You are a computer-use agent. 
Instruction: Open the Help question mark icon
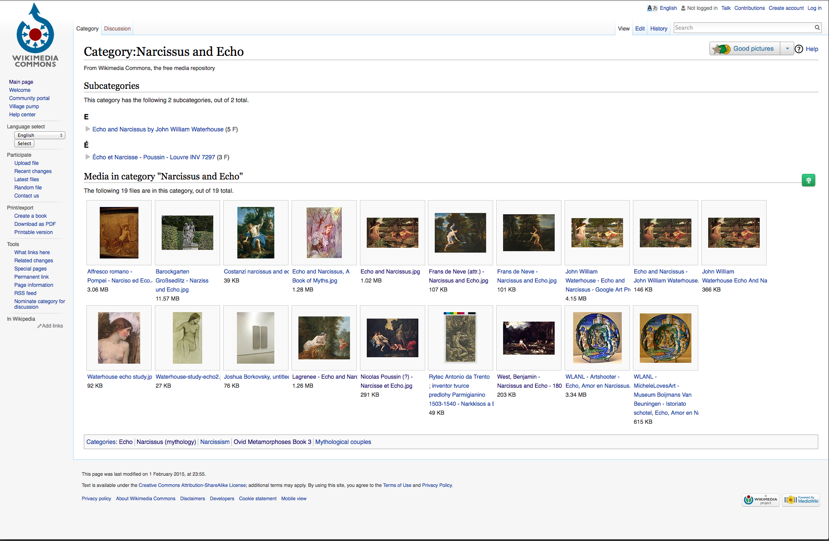(x=799, y=49)
